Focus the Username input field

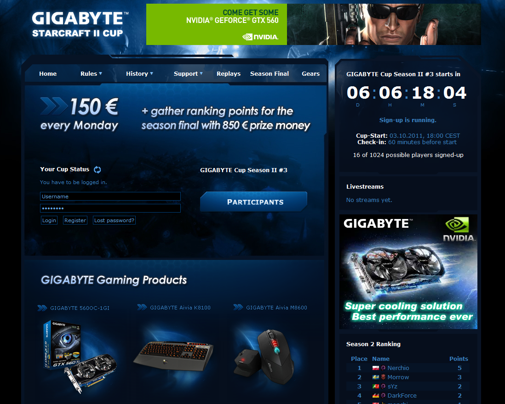pos(110,196)
